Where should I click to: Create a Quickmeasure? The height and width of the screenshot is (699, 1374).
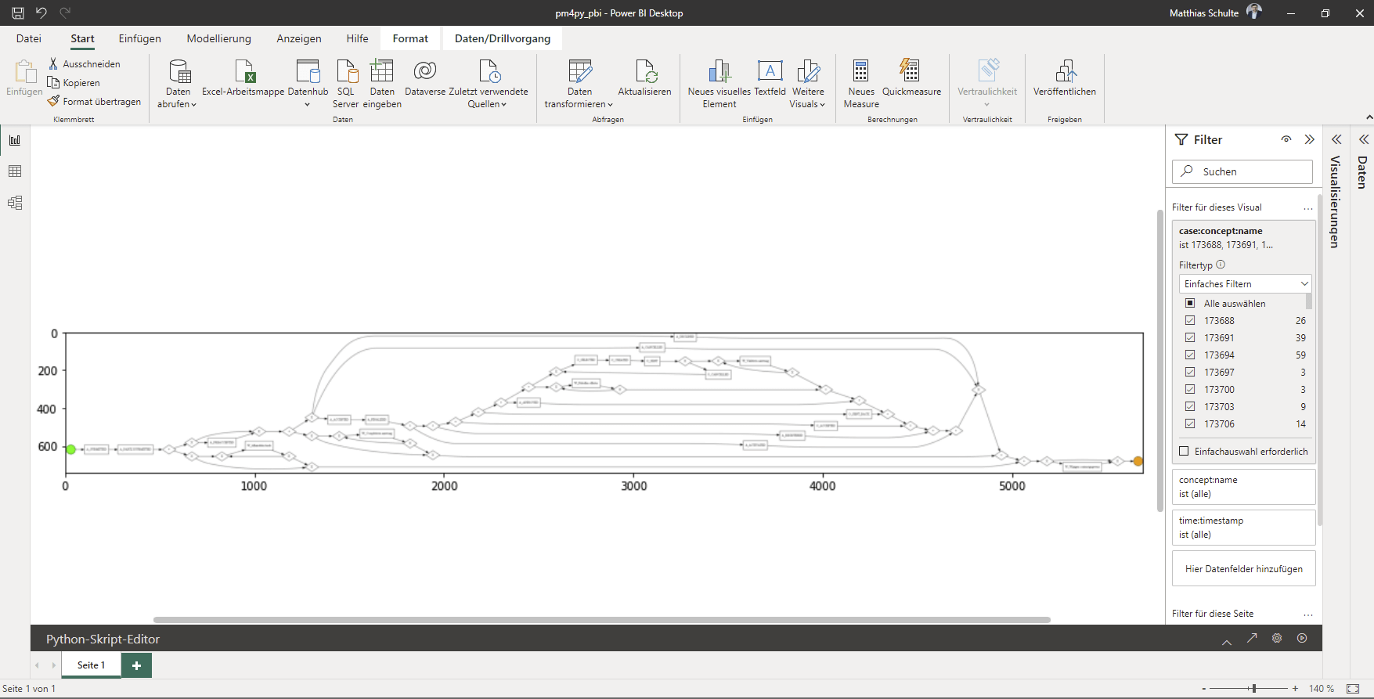[911, 78]
